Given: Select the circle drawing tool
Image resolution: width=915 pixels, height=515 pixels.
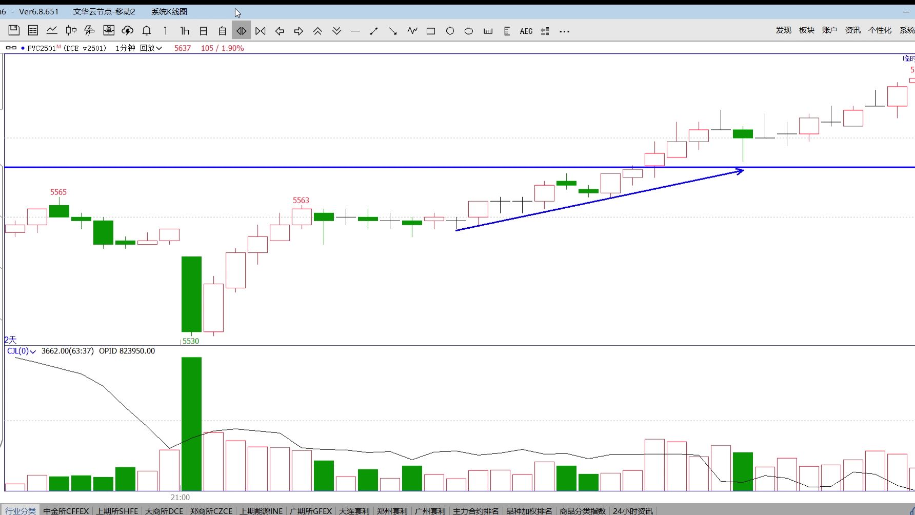Looking at the screenshot, I should pos(450,31).
